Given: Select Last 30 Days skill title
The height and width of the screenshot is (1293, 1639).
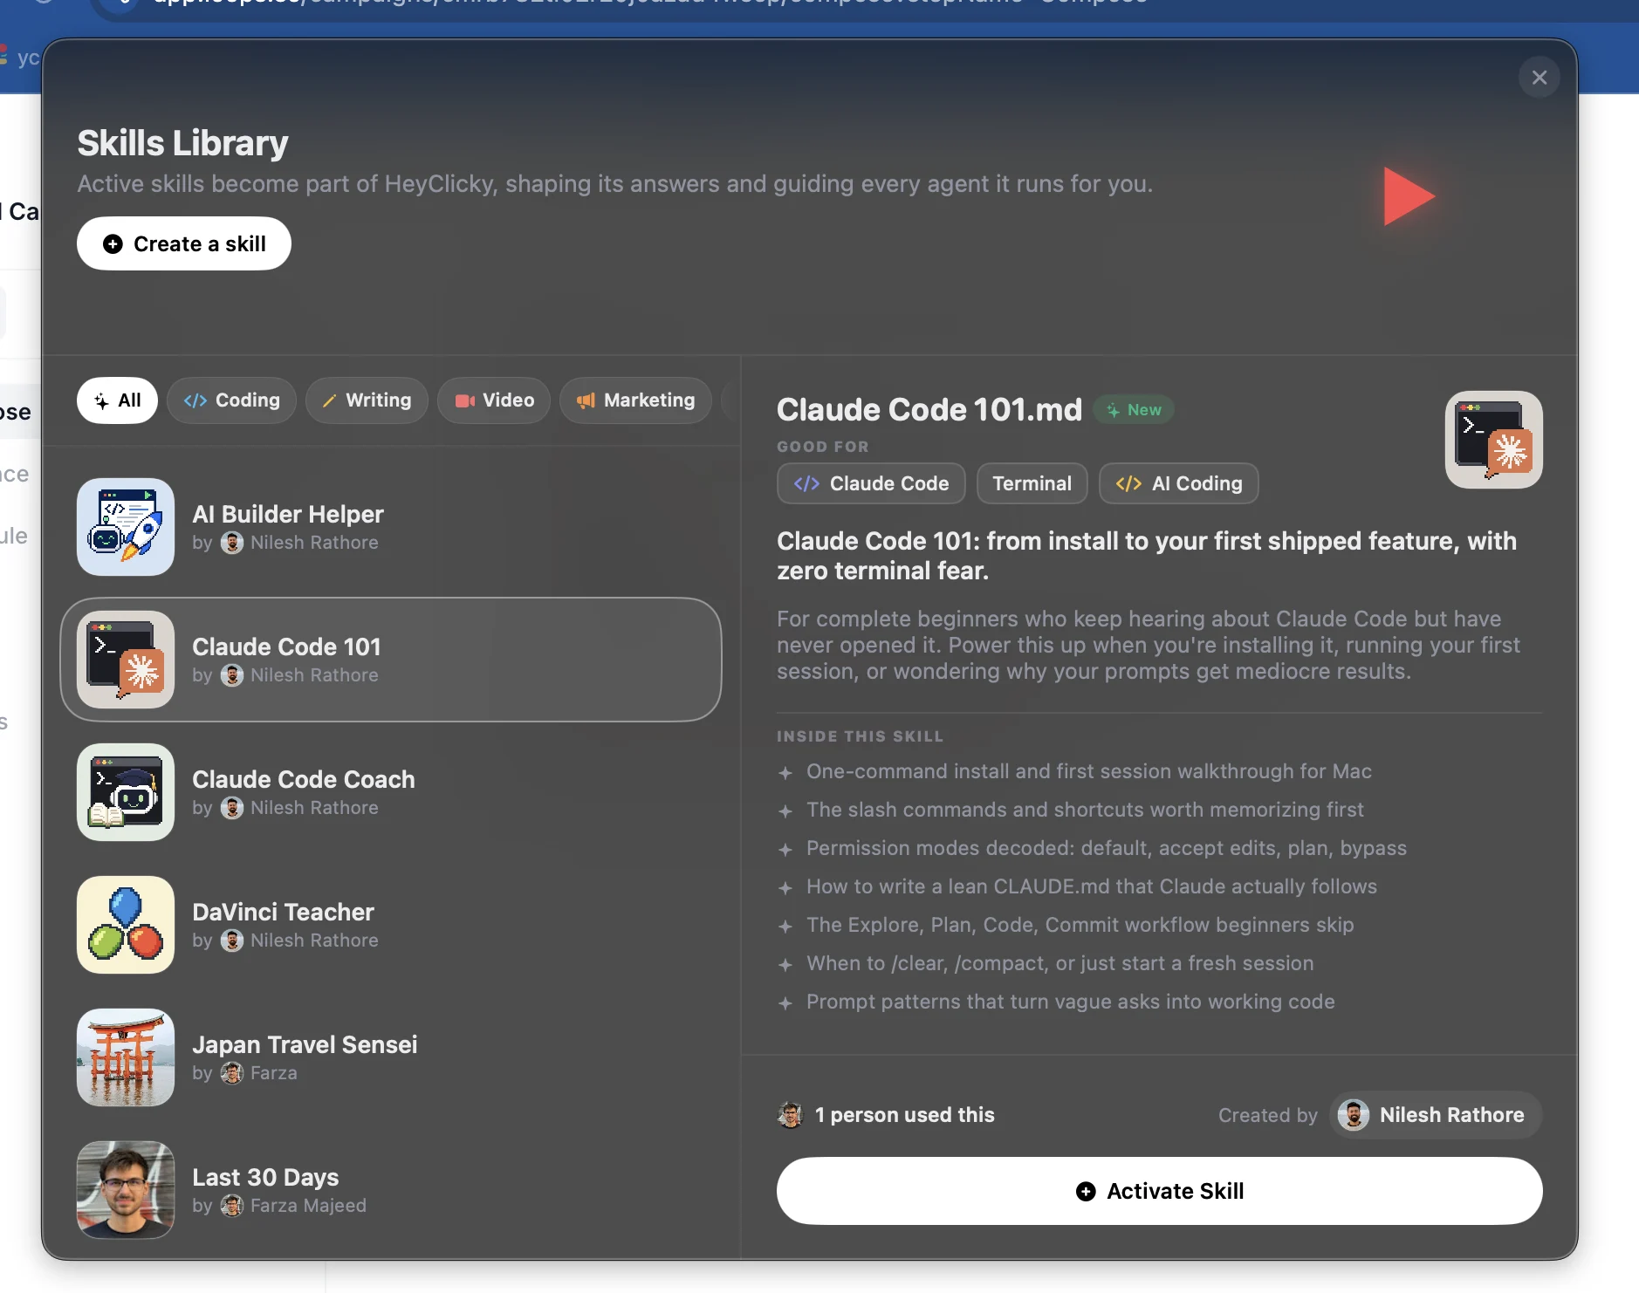Looking at the screenshot, I should click(x=265, y=1177).
